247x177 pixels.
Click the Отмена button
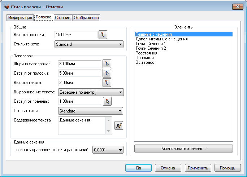(168, 168)
